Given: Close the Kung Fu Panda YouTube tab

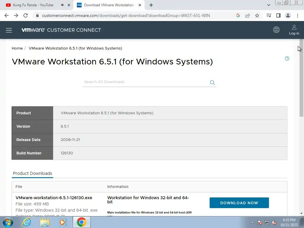Looking at the screenshot, I should [x=69, y=5].
